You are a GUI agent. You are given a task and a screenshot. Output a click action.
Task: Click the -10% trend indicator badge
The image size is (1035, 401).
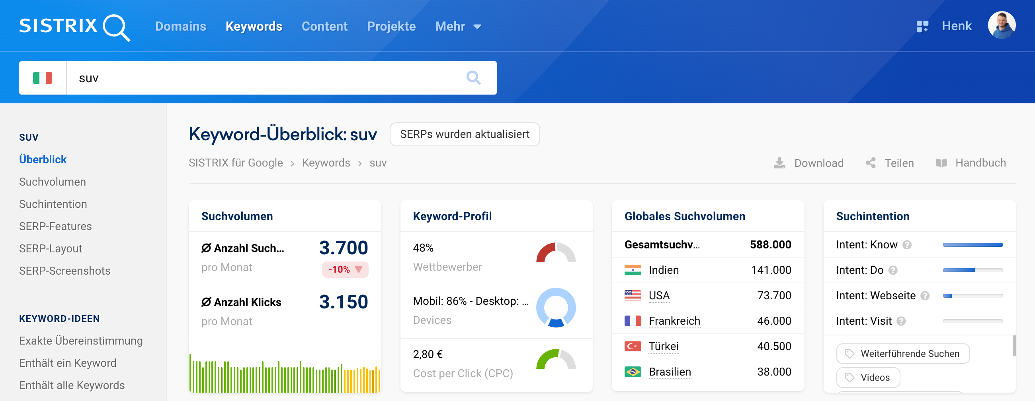(345, 269)
